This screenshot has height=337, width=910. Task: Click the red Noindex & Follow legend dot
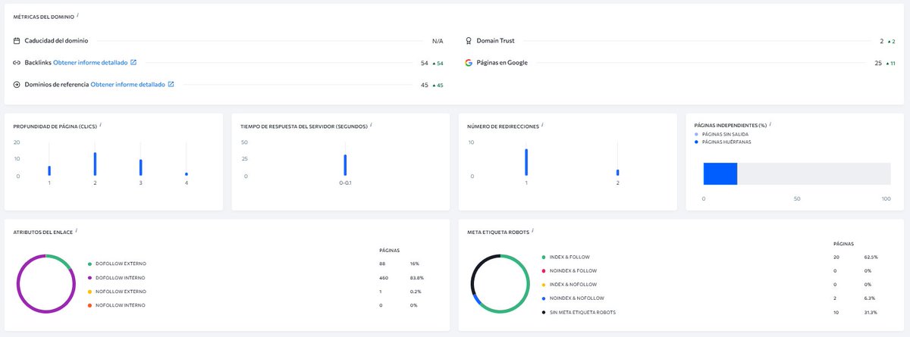click(x=544, y=271)
